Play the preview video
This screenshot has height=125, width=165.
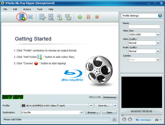click(x=124, y=120)
